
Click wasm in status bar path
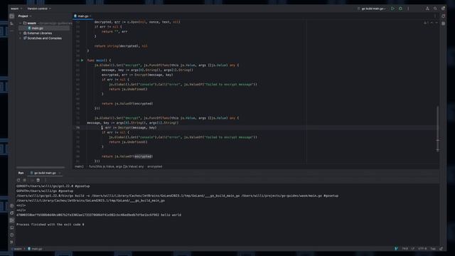[x=17, y=249]
